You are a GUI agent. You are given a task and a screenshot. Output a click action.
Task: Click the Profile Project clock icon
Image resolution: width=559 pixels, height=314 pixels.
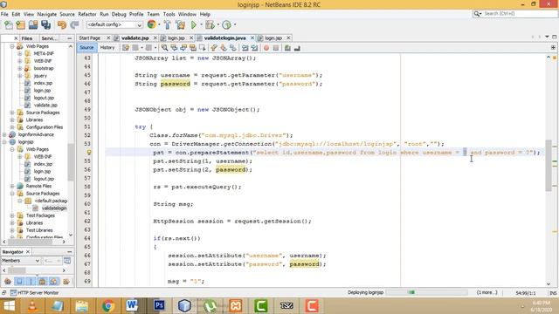click(226, 25)
